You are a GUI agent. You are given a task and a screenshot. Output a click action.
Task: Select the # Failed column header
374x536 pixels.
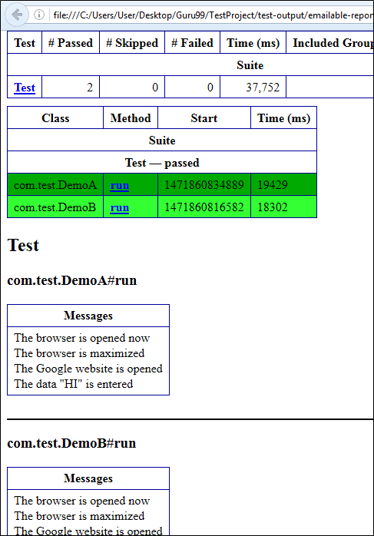tap(192, 43)
